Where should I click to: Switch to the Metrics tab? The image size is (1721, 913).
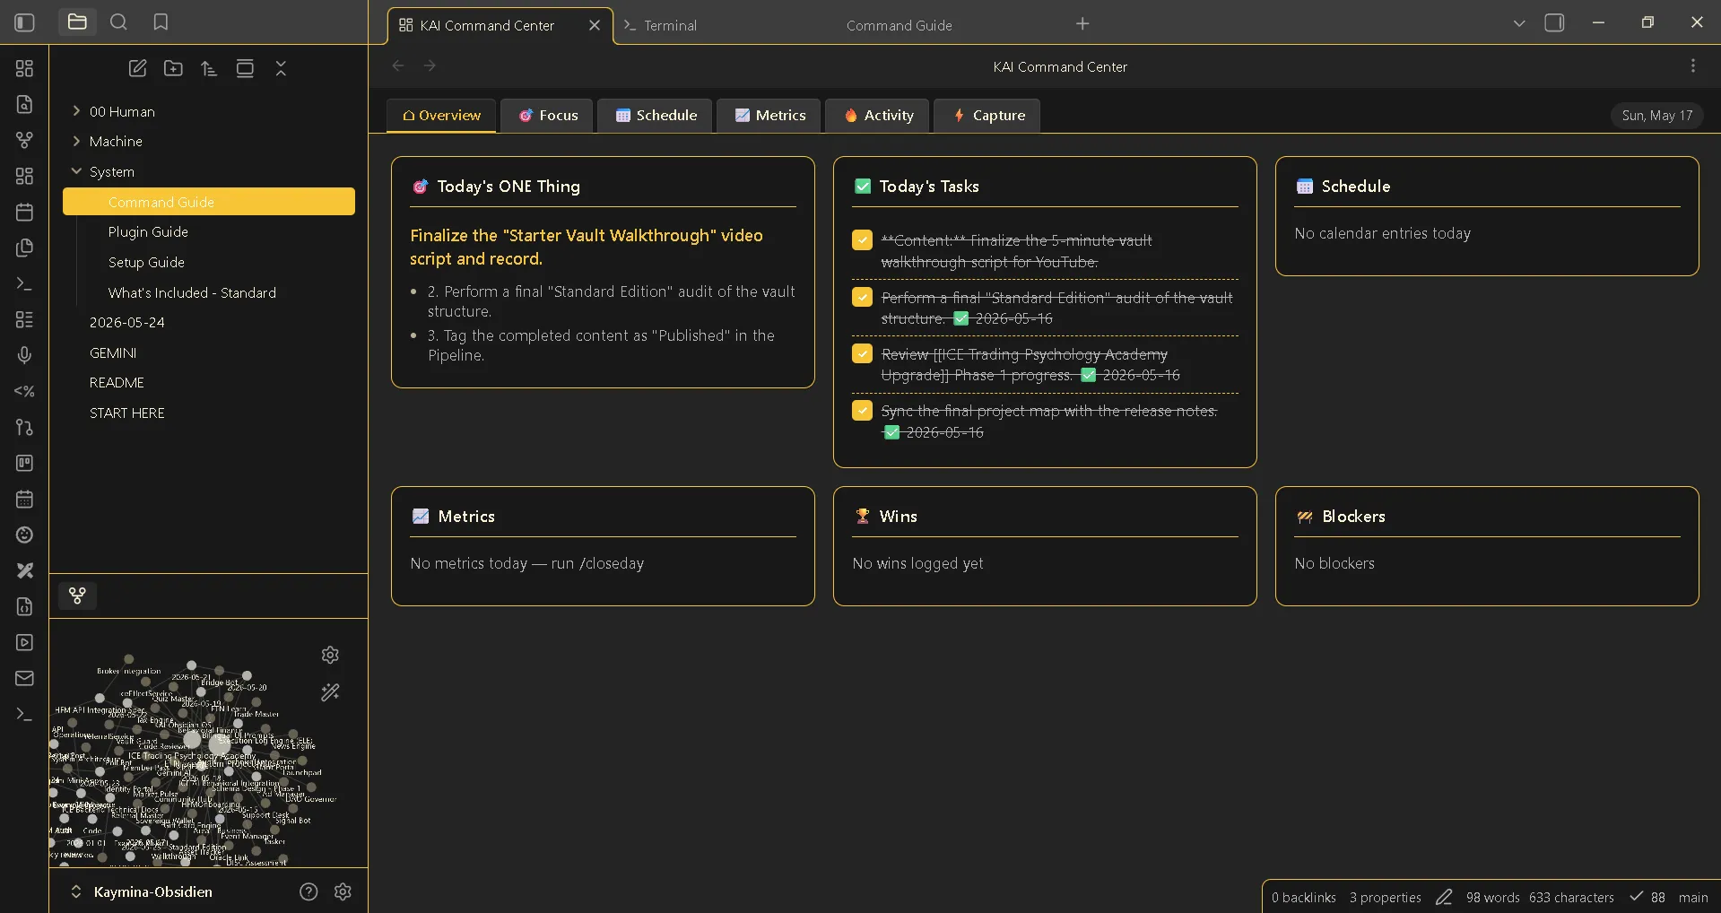pos(769,116)
